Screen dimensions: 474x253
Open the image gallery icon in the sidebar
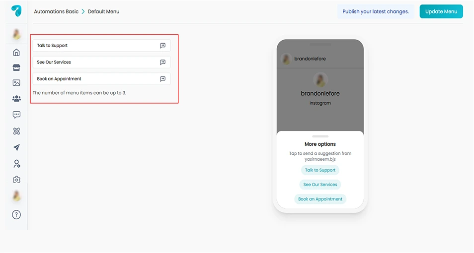[16, 83]
